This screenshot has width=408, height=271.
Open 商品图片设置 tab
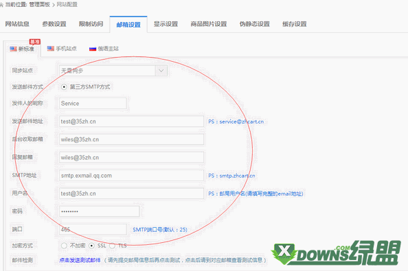209,24
